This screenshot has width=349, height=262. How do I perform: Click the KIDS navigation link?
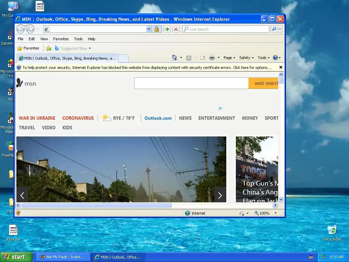click(67, 128)
